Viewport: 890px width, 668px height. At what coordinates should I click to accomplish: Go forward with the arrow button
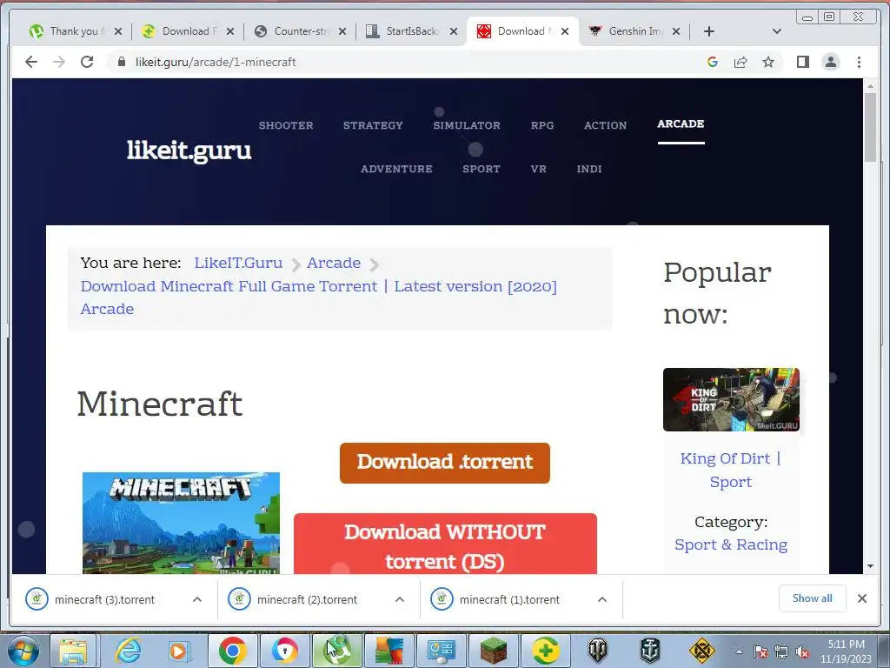[59, 62]
